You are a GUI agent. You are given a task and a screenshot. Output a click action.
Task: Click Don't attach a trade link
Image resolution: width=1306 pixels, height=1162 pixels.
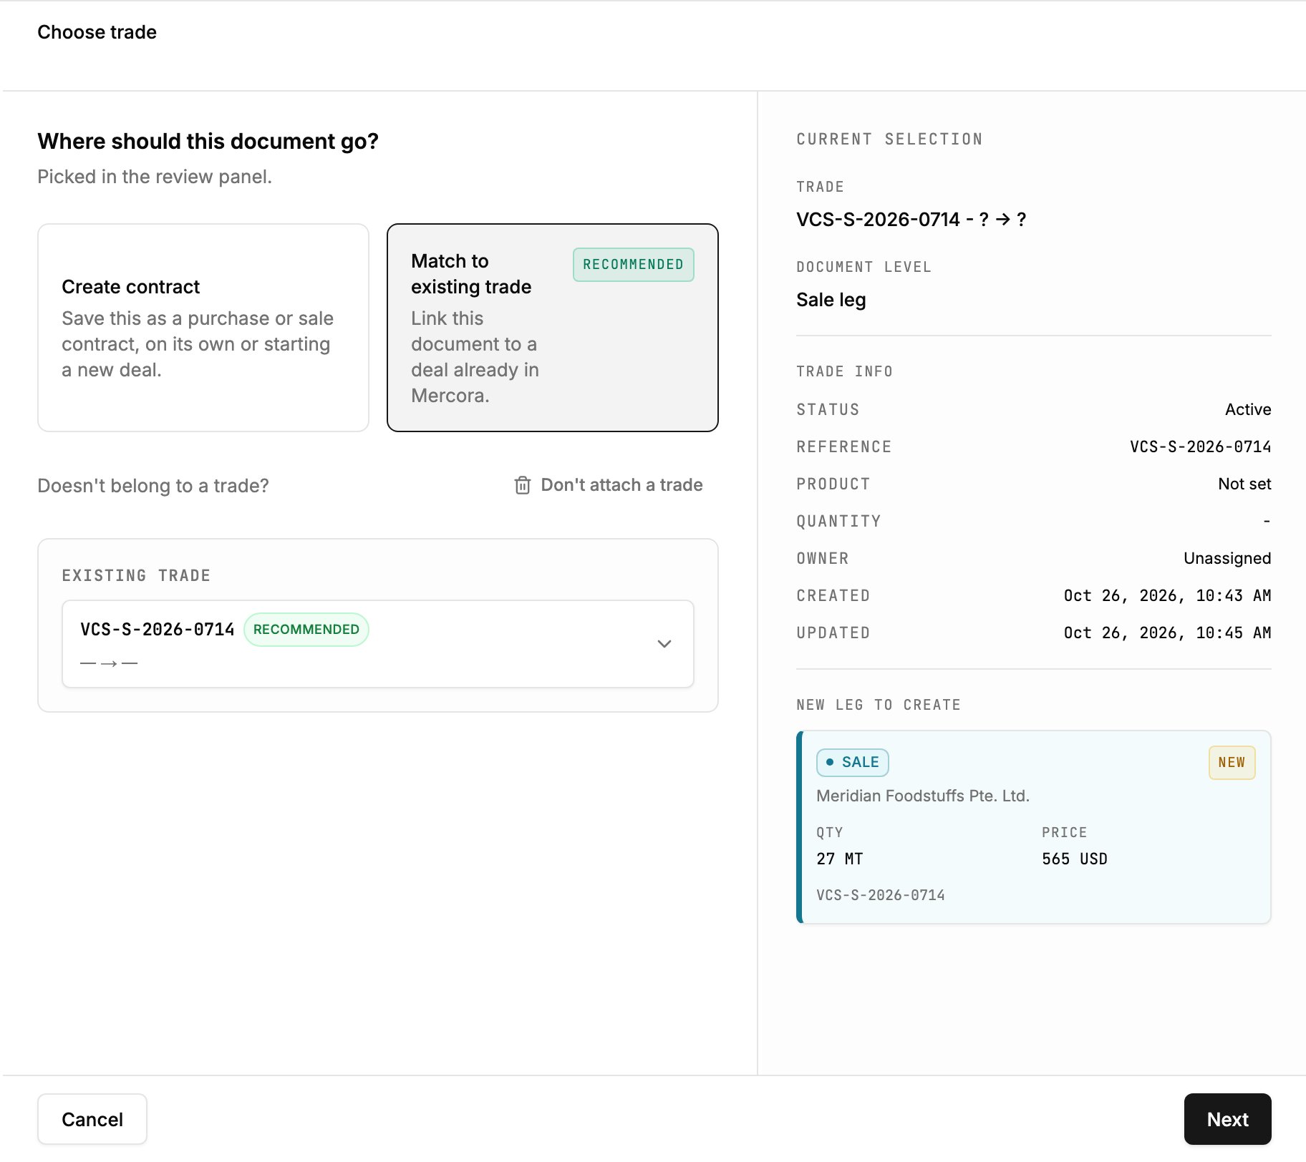(621, 485)
